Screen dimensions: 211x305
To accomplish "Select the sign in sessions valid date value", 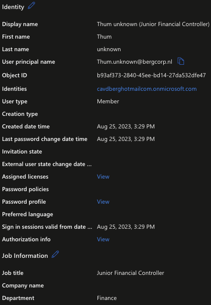I will pyautogui.click(x=126, y=227).
